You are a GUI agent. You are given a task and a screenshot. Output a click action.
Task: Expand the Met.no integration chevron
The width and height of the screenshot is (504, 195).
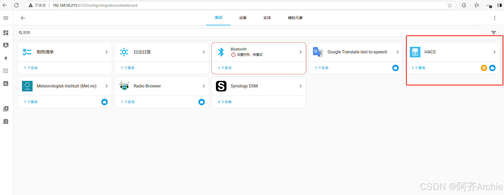coord(107,86)
